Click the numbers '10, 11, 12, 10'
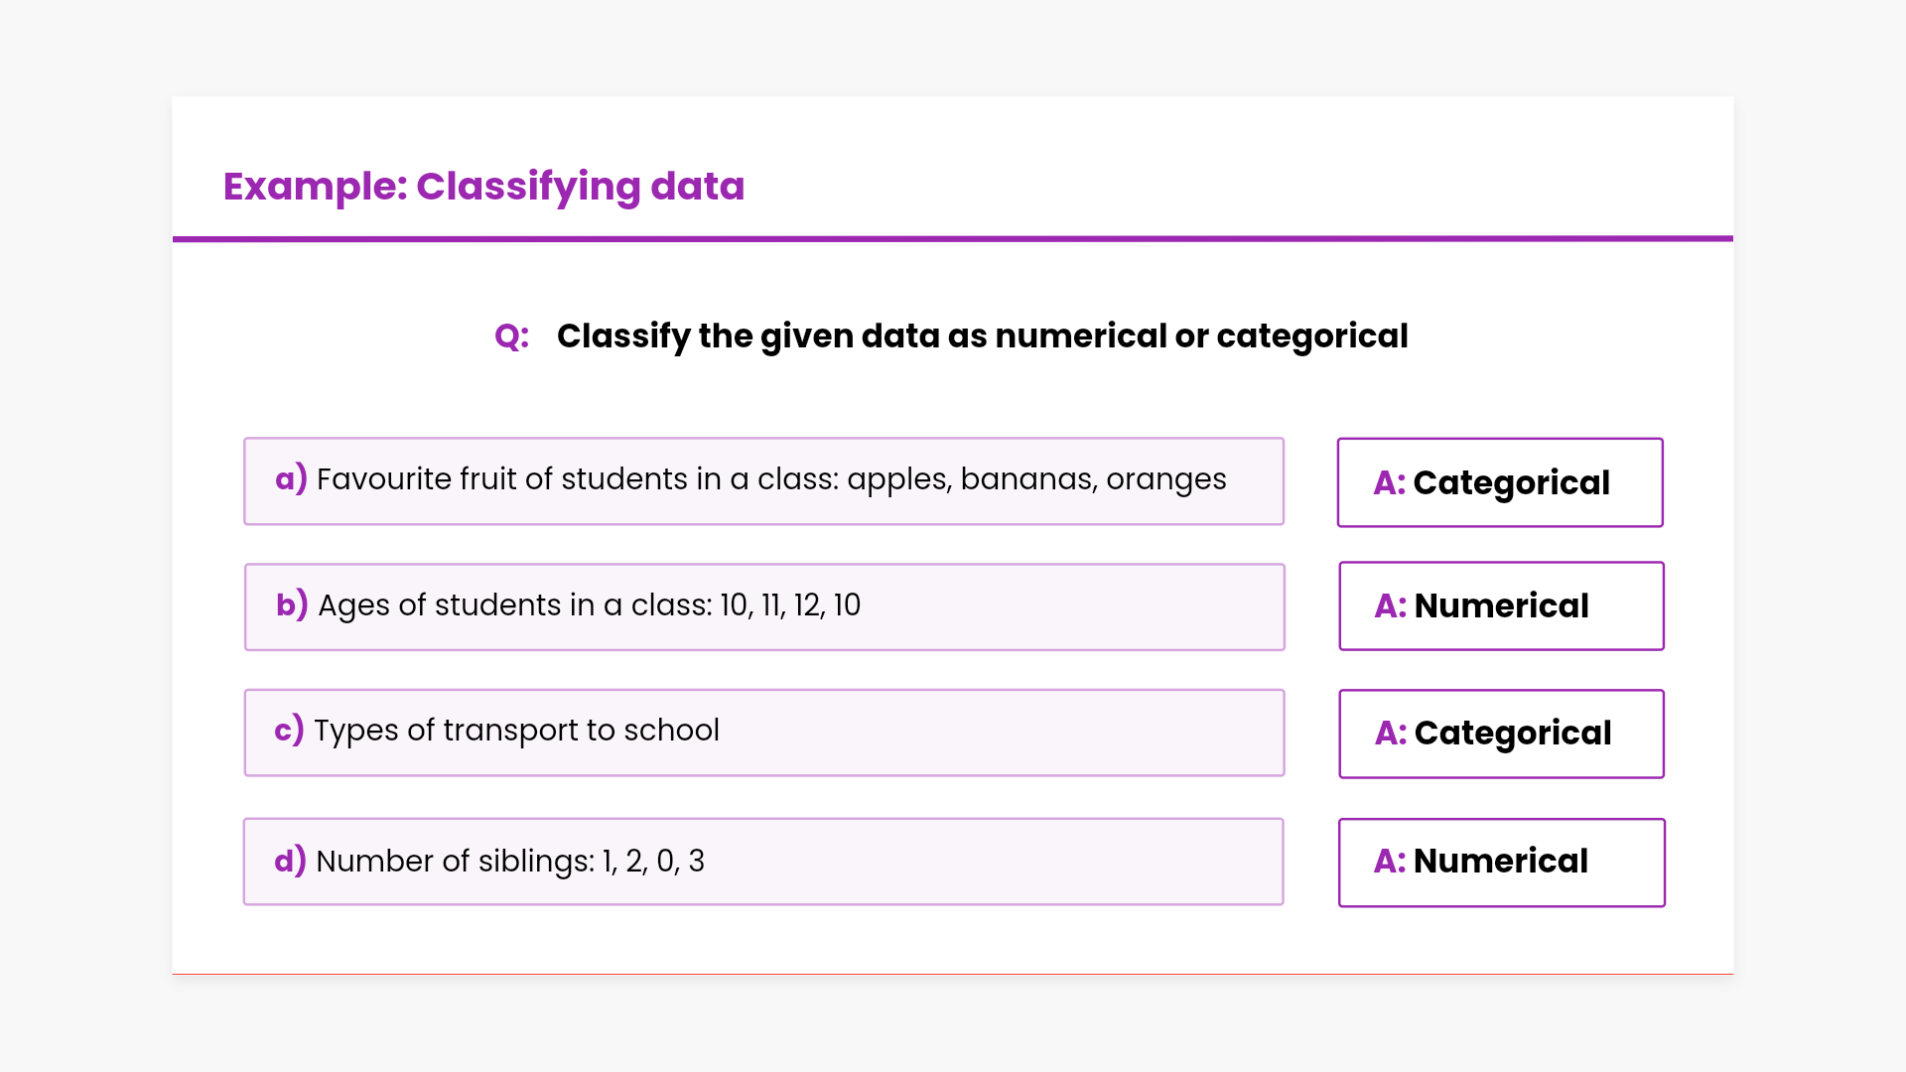The width and height of the screenshot is (1906, 1072). (790, 605)
